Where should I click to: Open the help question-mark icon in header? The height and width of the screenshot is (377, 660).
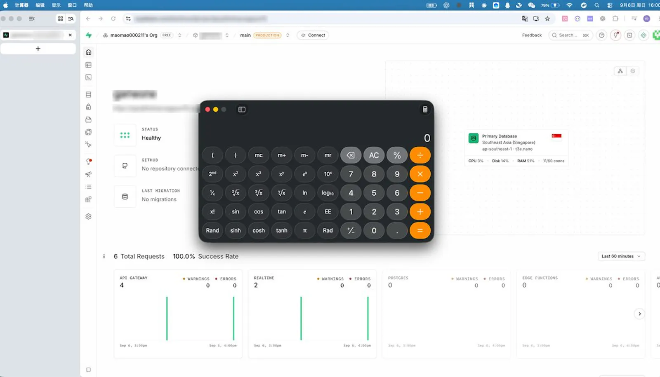(x=602, y=35)
